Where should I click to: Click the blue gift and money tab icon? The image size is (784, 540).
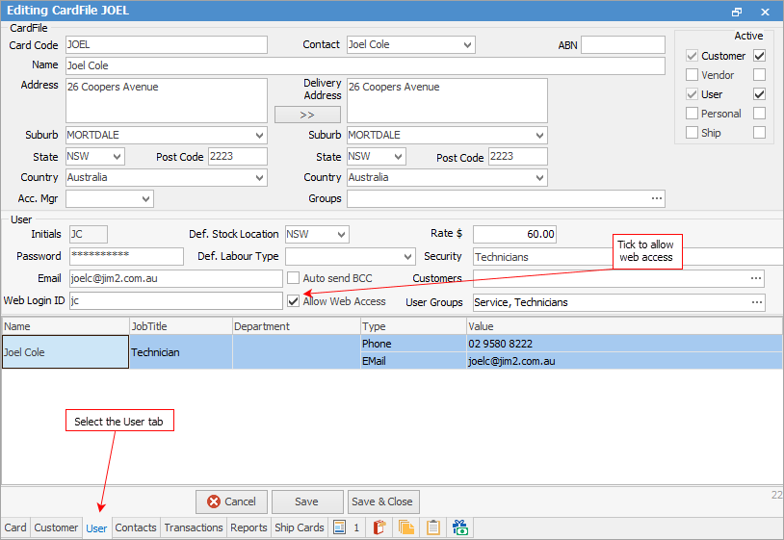(459, 527)
